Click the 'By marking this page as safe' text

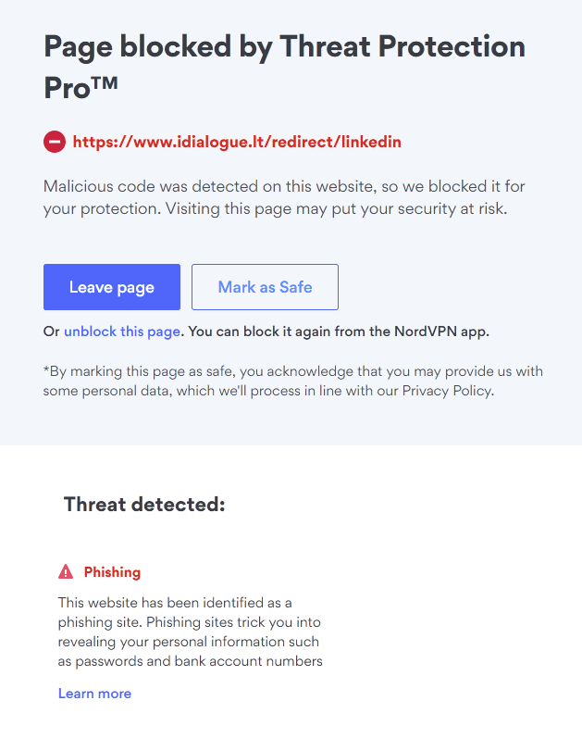pyautogui.click(x=141, y=371)
